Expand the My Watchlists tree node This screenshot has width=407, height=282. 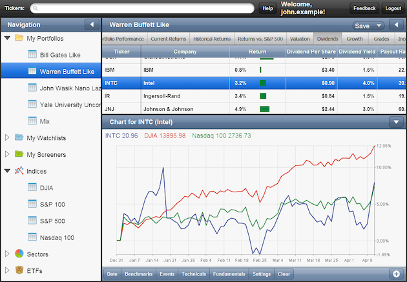click(7, 137)
